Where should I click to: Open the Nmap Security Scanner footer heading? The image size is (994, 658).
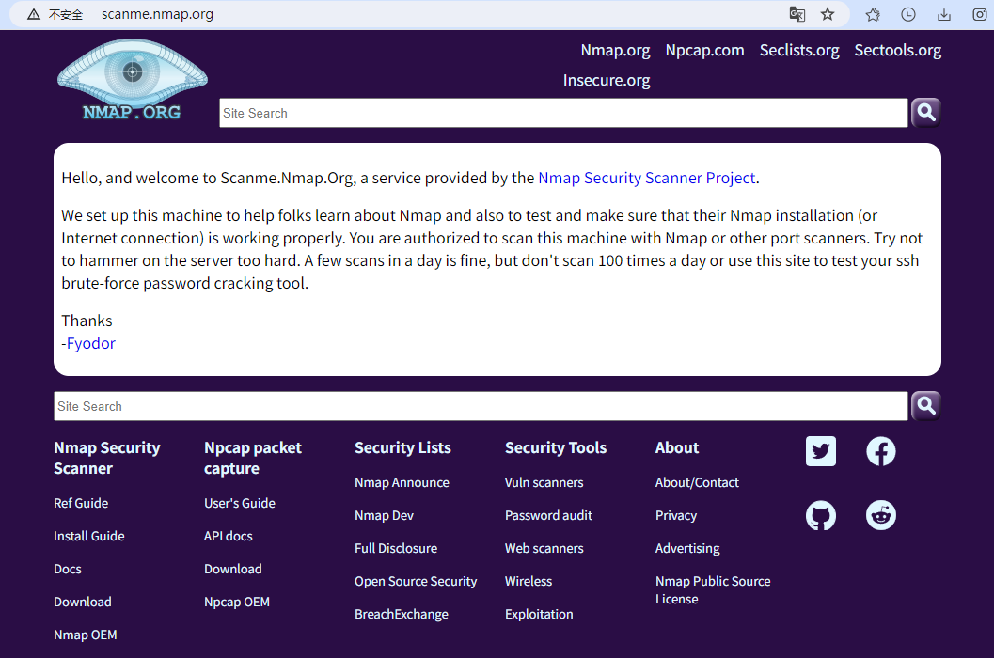pos(106,458)
